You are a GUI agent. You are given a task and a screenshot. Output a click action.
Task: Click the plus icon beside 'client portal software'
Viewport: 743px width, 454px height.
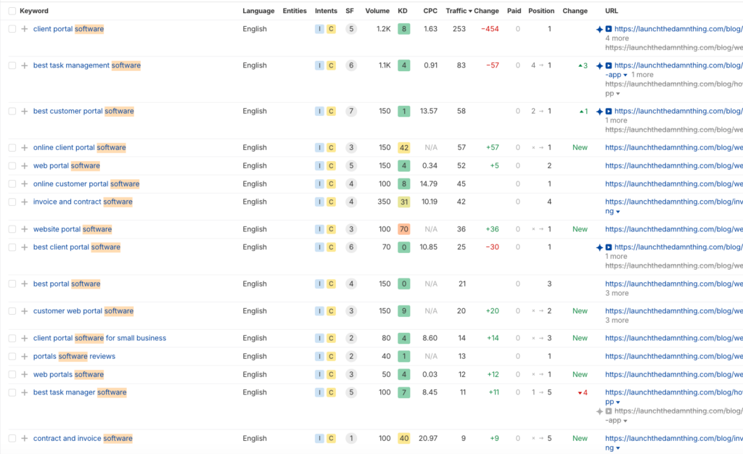tap(24, 29)
